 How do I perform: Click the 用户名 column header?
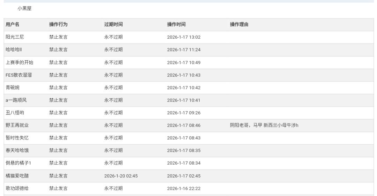[13, 24]
